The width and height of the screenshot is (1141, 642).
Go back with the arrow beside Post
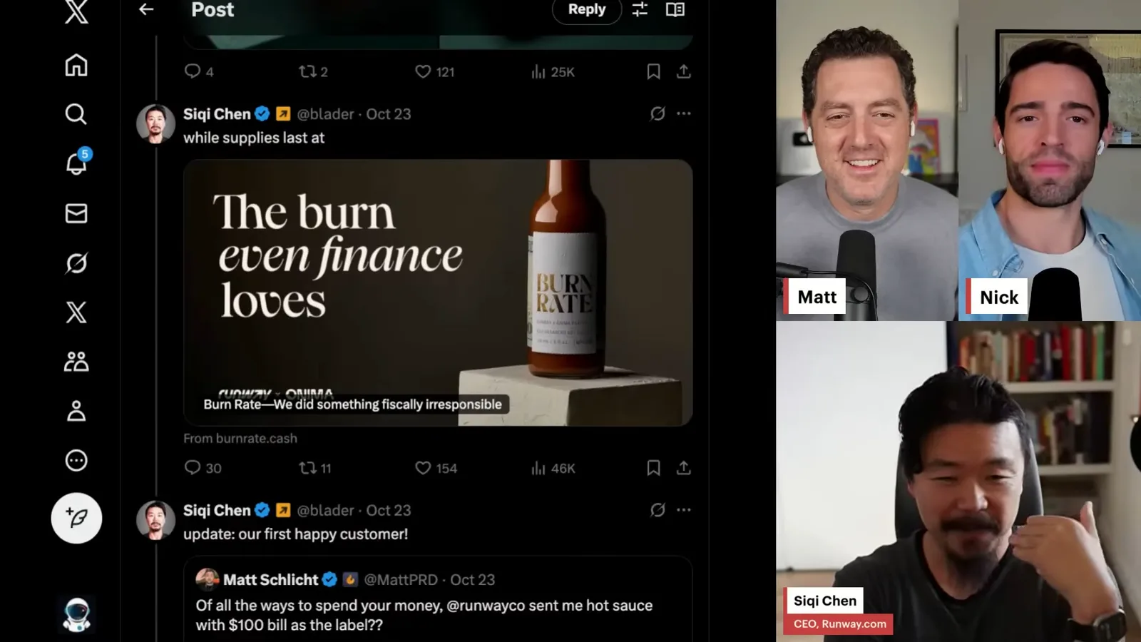click(x=146, y=9)
